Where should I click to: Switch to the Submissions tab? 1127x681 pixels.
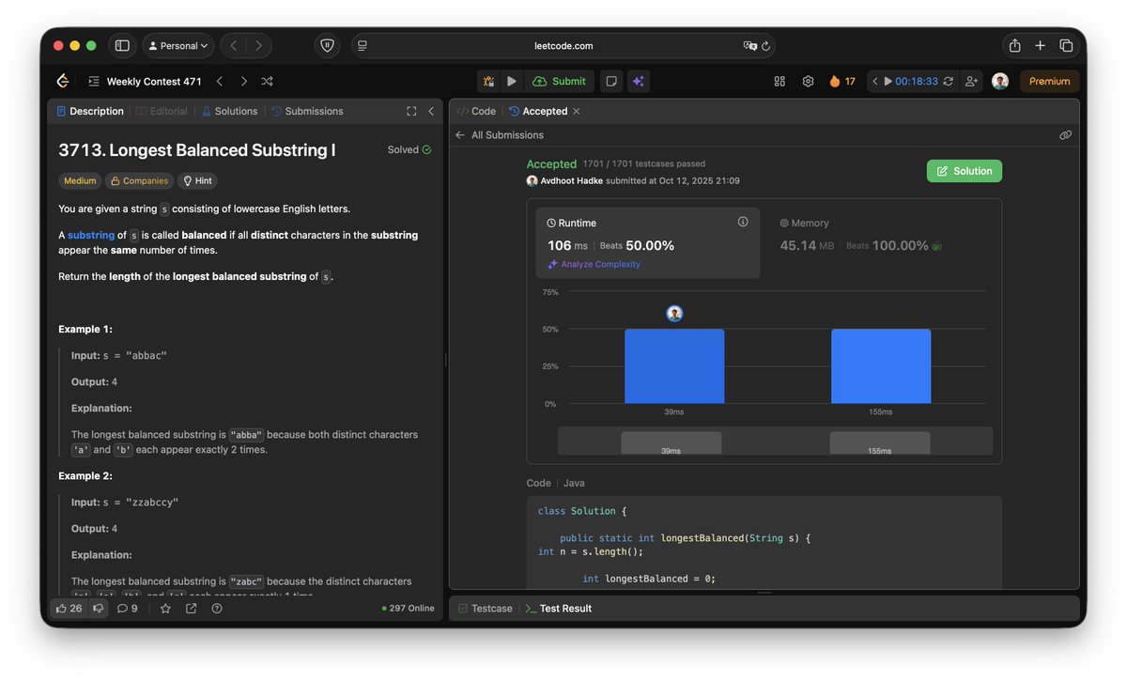point(307,111)
